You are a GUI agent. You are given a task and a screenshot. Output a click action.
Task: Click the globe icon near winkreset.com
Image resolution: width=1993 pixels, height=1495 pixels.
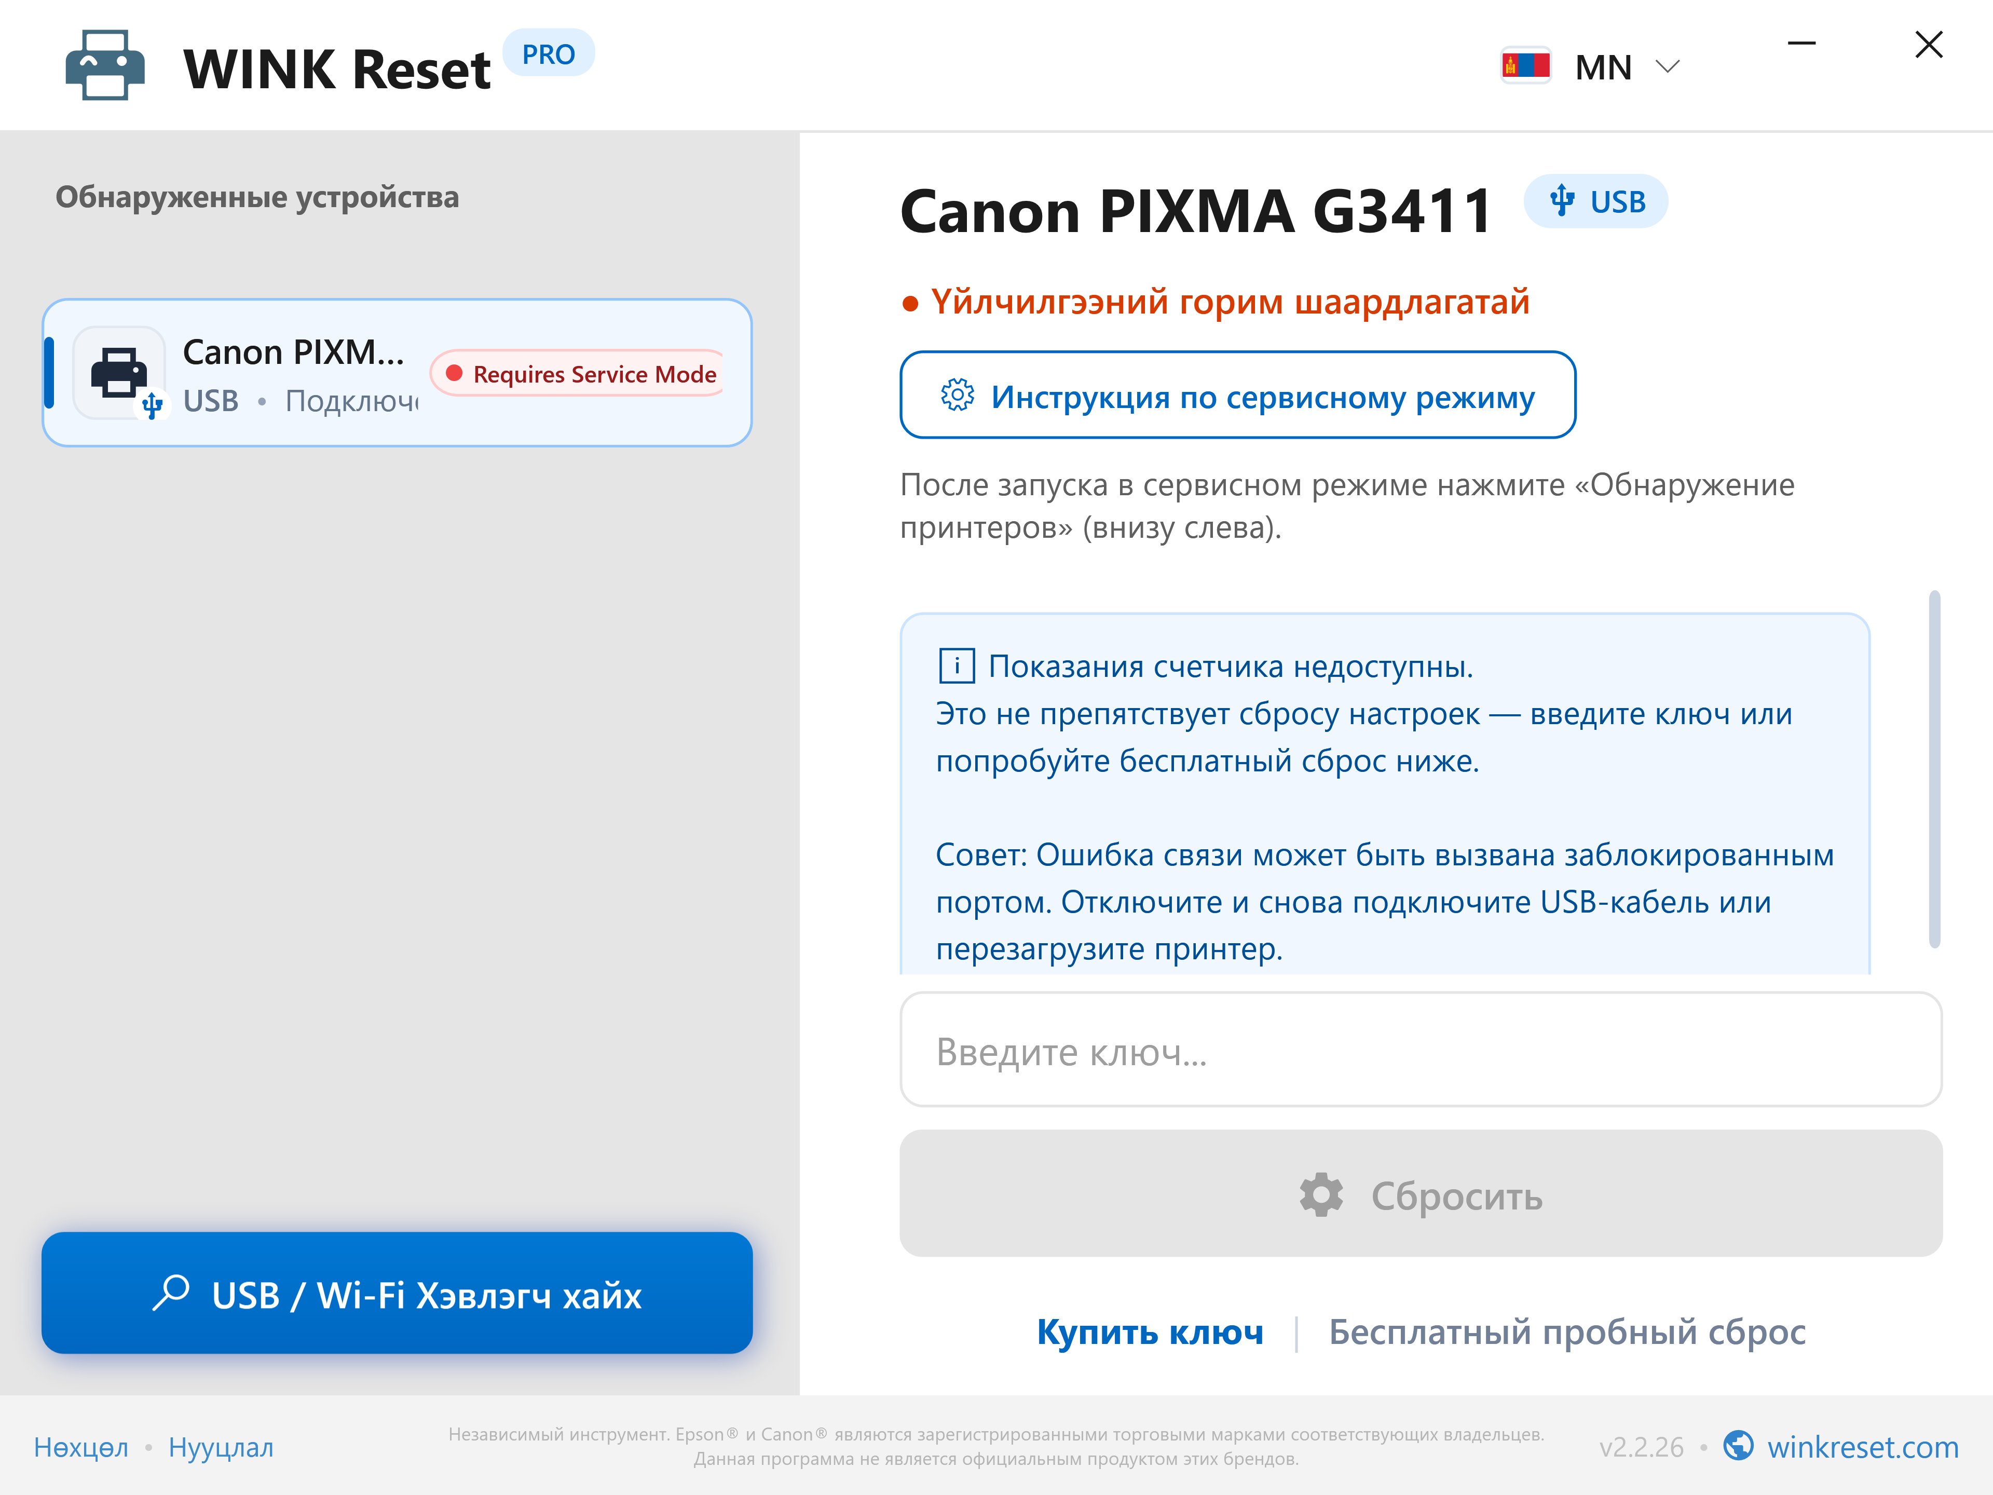[x=1738, y=1446]
